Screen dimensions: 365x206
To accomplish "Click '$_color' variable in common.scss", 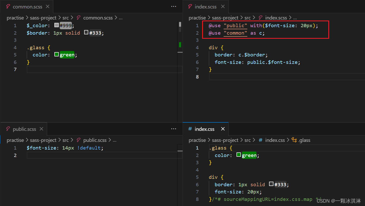I will coord(37,25).
